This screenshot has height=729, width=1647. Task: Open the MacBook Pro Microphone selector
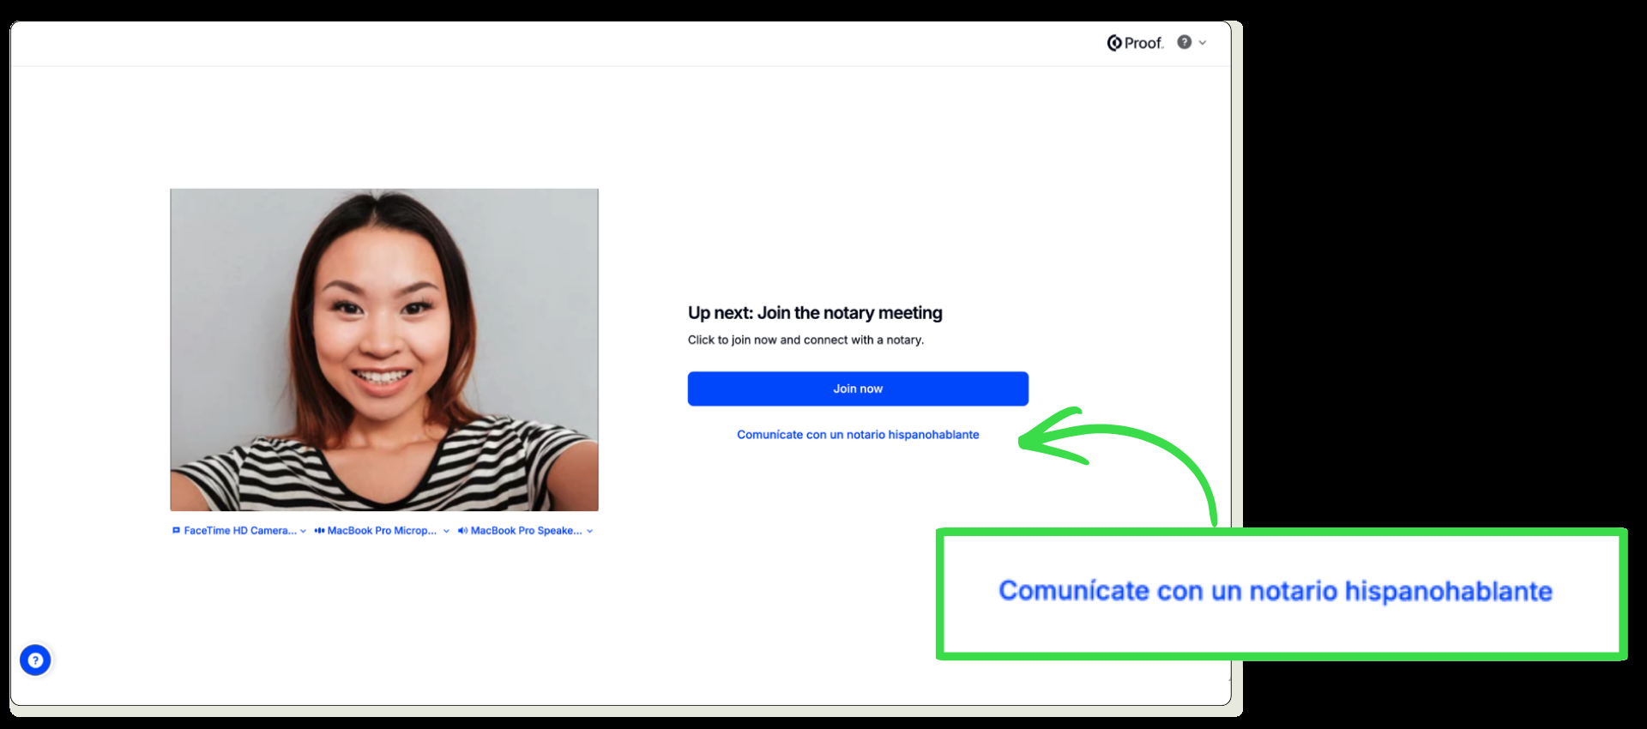383,531
